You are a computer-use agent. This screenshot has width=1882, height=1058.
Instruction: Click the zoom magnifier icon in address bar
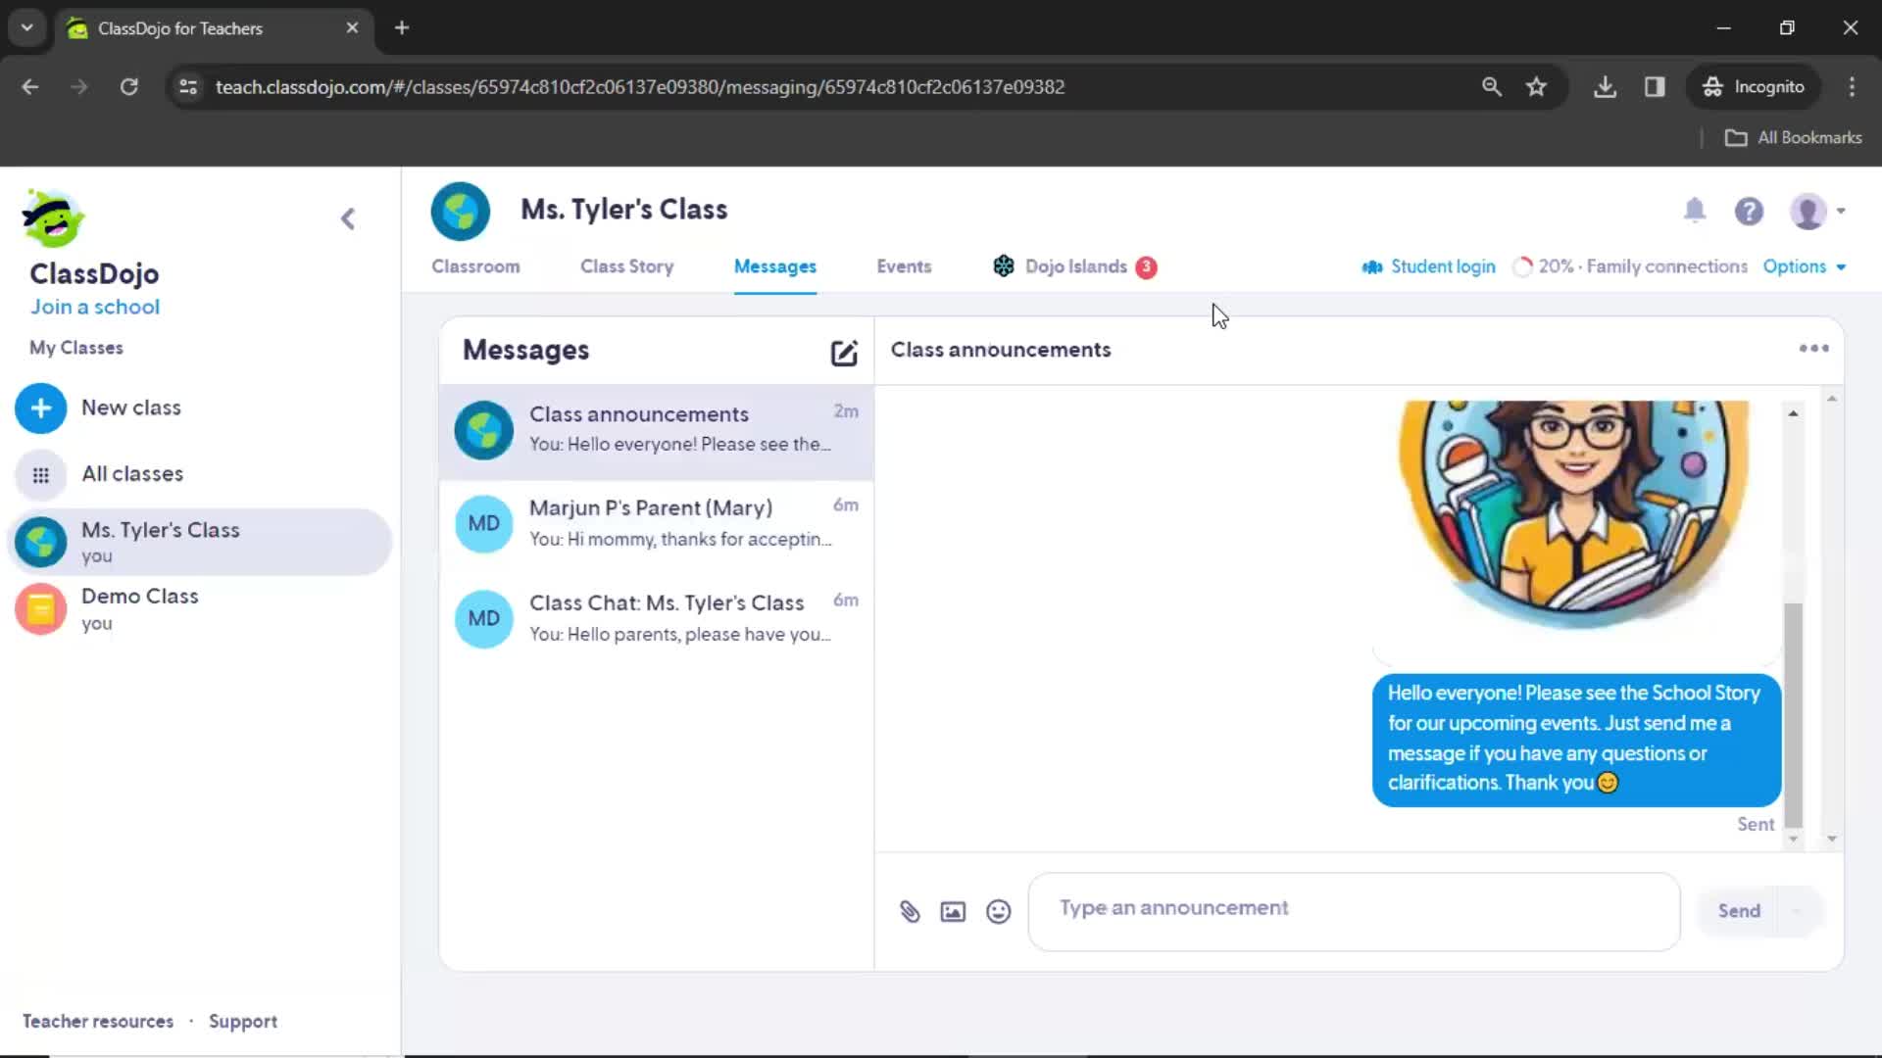(x=1491, y=86)
